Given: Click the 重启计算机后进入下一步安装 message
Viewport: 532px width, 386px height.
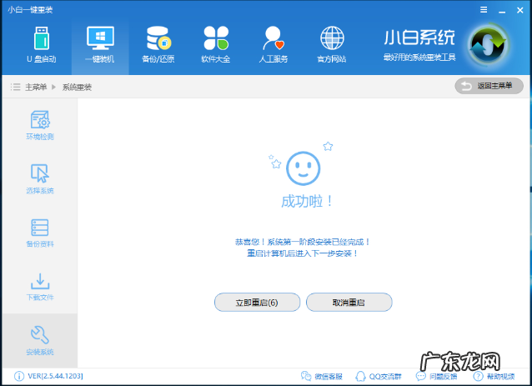Looking at the screenshot, I should (302, 253).
